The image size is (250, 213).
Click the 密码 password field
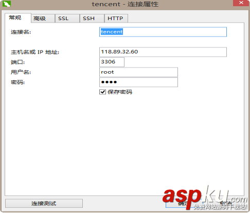138,82
